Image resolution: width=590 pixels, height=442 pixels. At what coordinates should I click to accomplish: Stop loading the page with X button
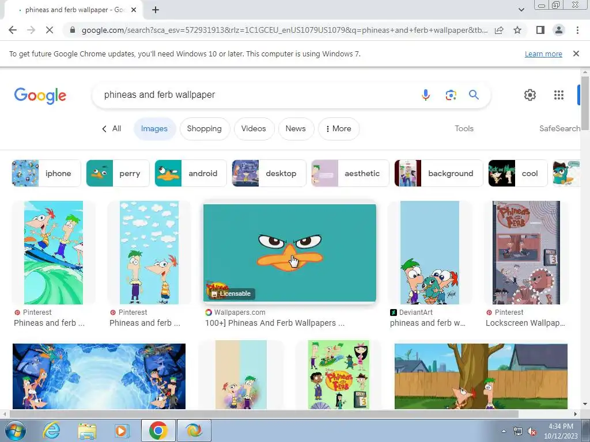(x=50, y=30)
